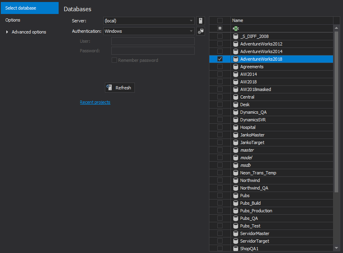Open the Recent projects link
343x253 pixels.
tap(95, 102)
